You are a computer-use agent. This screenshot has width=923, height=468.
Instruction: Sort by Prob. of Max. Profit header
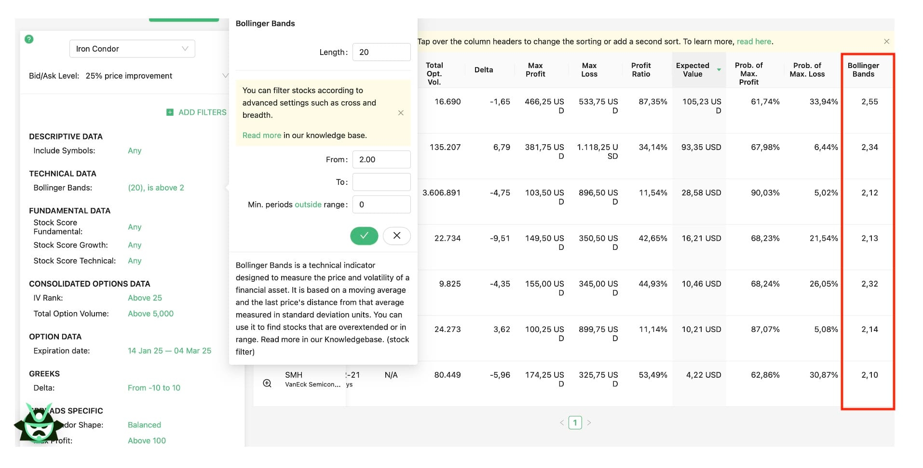coord(748,74)
